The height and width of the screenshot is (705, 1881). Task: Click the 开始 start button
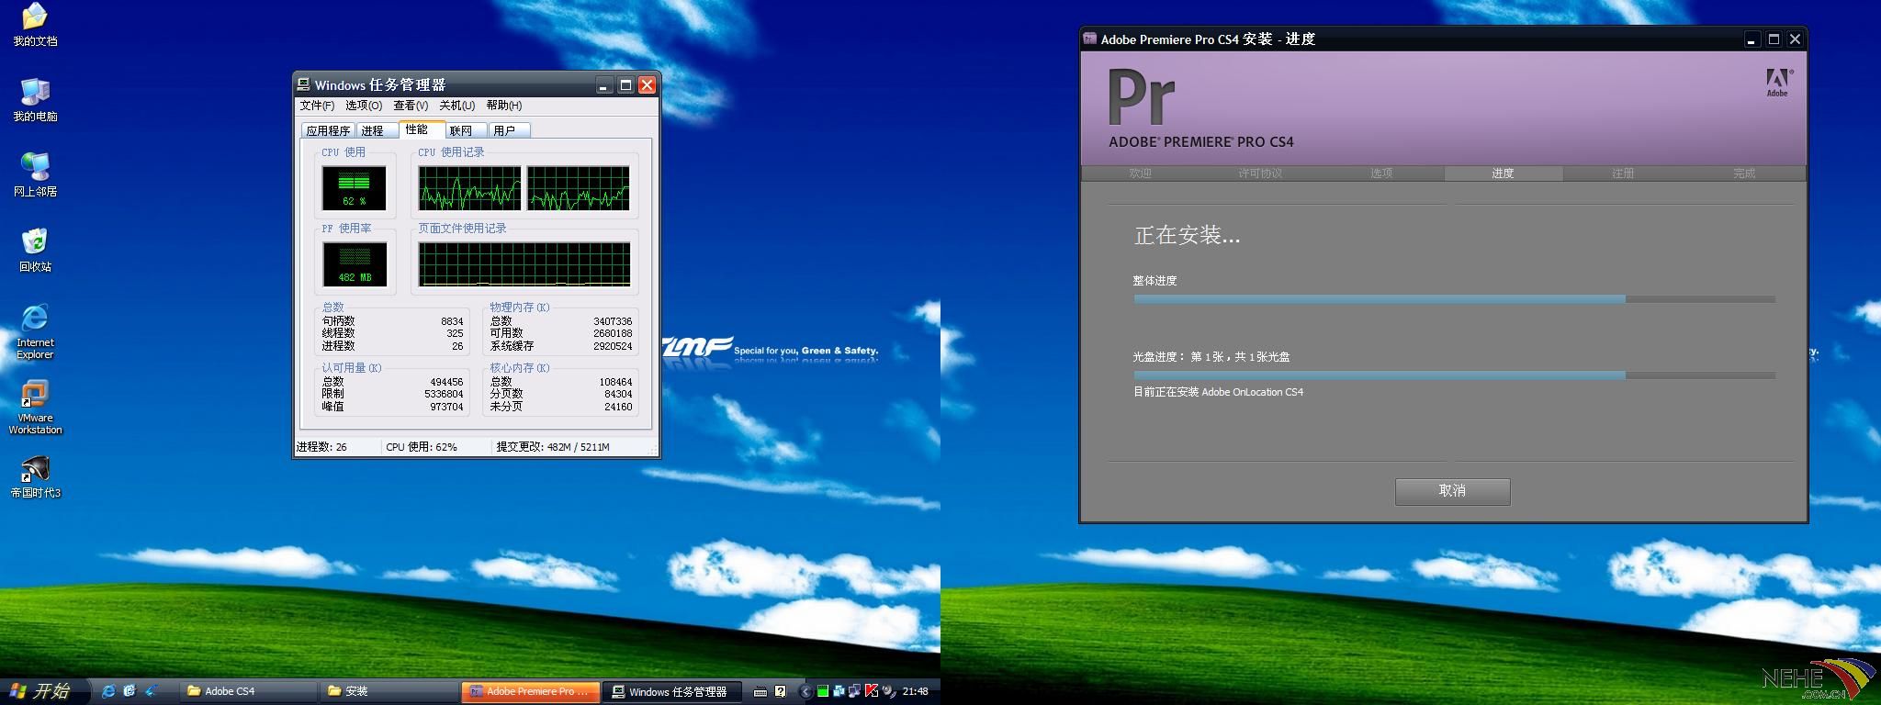pyautogui.click(x=40, y=691)
